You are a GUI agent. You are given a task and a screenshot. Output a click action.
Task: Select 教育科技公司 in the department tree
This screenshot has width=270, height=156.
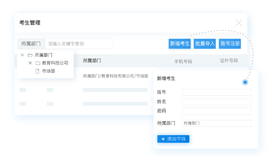pos(55,63)
